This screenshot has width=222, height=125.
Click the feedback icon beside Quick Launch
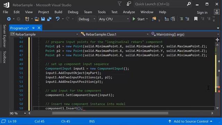(129, 4)
